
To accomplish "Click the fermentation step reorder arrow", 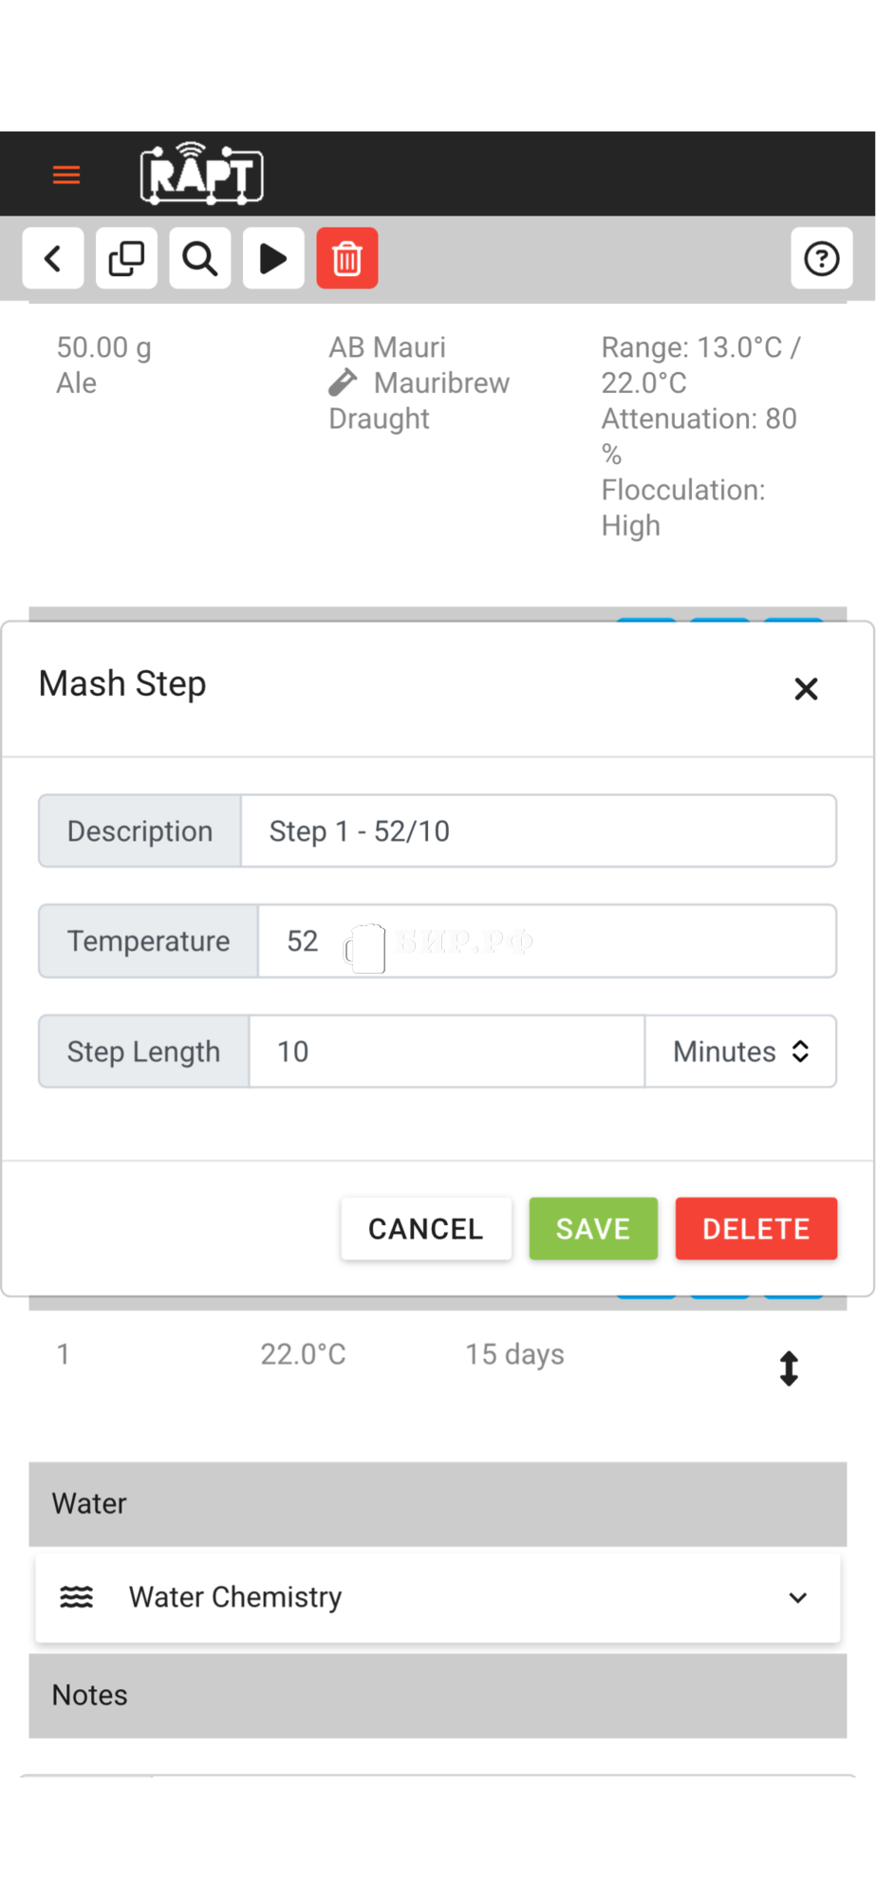I will [x=789, y=1368].
